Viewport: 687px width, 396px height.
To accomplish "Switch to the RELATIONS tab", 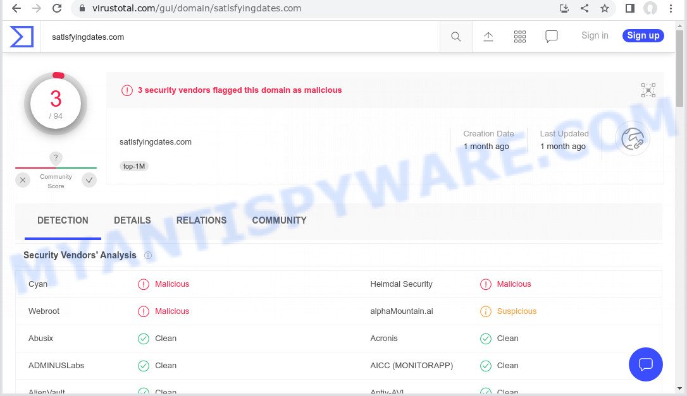I will pyautogui.click(x=202, y=220).
